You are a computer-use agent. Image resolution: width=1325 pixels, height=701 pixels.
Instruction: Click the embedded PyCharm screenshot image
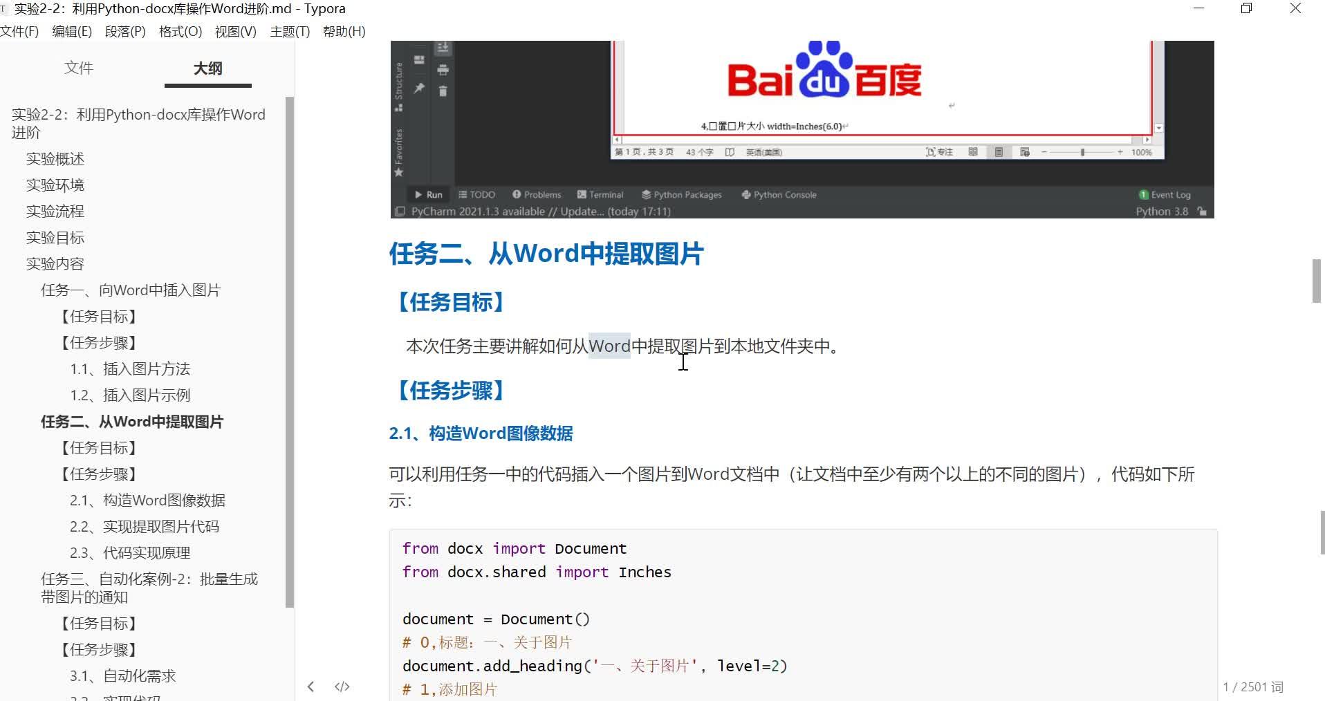coord(802,129)
